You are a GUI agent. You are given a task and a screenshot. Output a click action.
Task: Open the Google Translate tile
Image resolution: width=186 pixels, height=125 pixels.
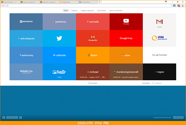point(159,55)
